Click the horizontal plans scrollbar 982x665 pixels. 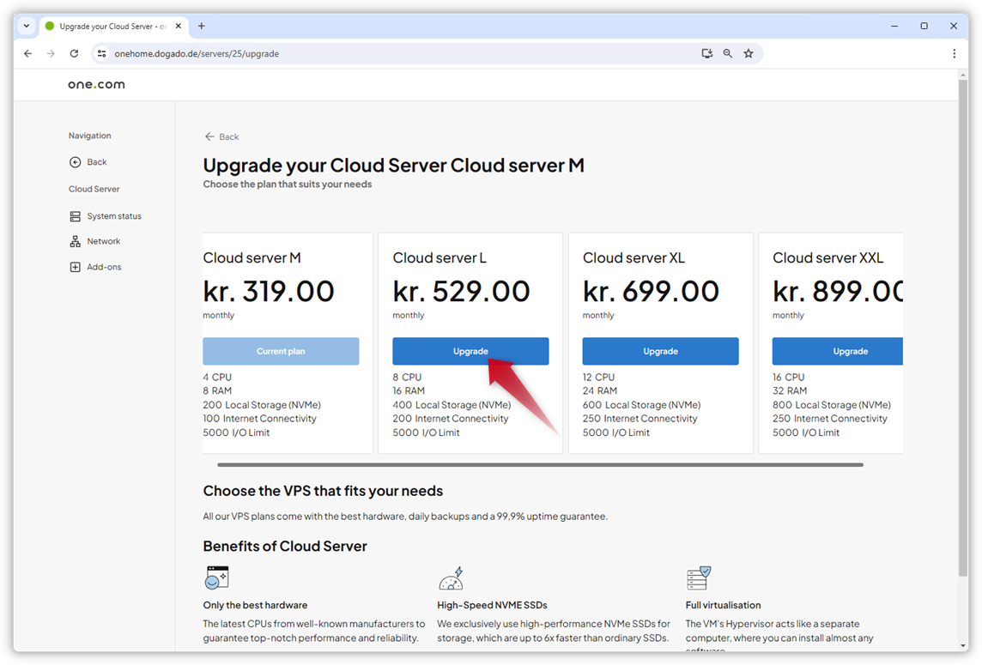[x=540, y=465]
